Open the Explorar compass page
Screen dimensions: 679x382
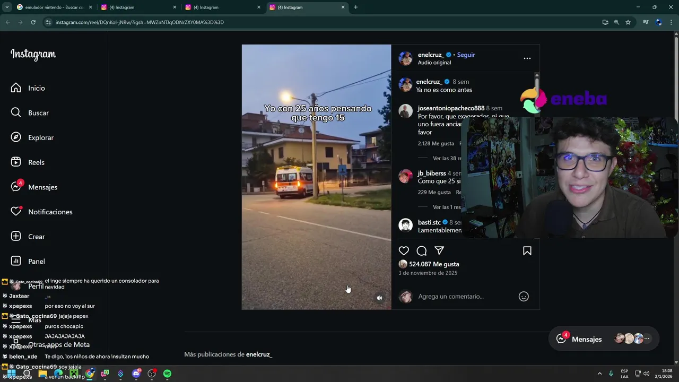pyautogui.click(x=33, y=137)
